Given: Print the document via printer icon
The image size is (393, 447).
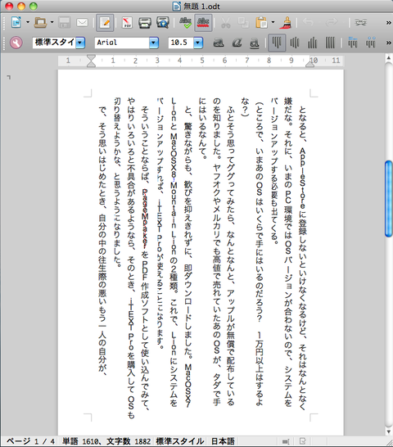Looking at the screenshot, I should [145, 22].
